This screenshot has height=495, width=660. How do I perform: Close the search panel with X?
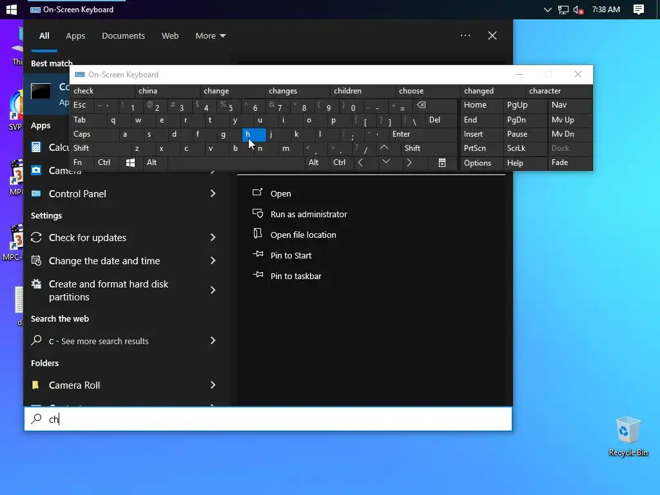pyautogui.click(x=492, y=35)
